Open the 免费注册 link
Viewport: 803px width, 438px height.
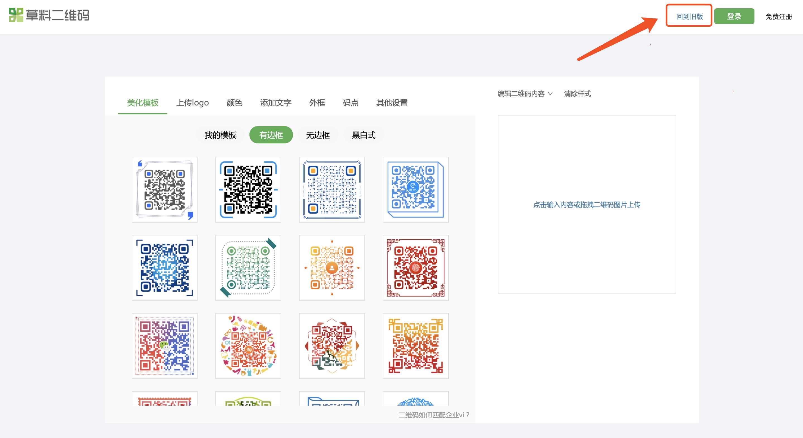779,16
